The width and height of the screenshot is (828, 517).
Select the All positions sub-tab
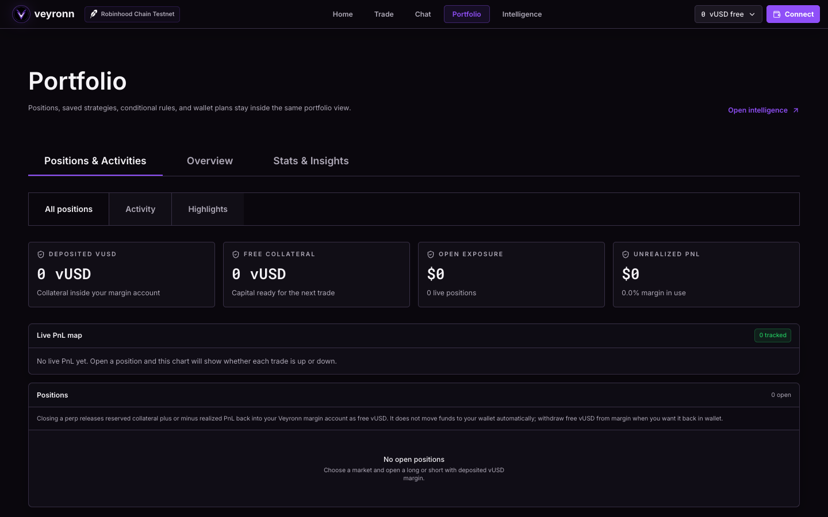pyautogui.click(x=69, y=209)
